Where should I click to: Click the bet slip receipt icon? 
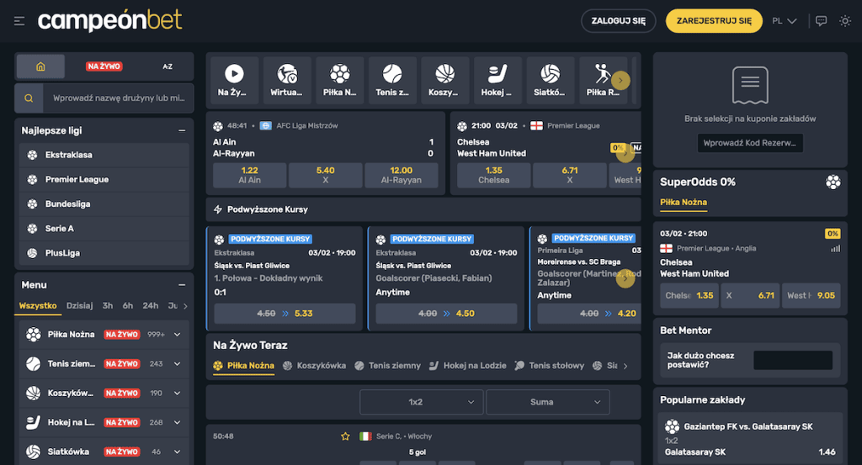(750, 85)
